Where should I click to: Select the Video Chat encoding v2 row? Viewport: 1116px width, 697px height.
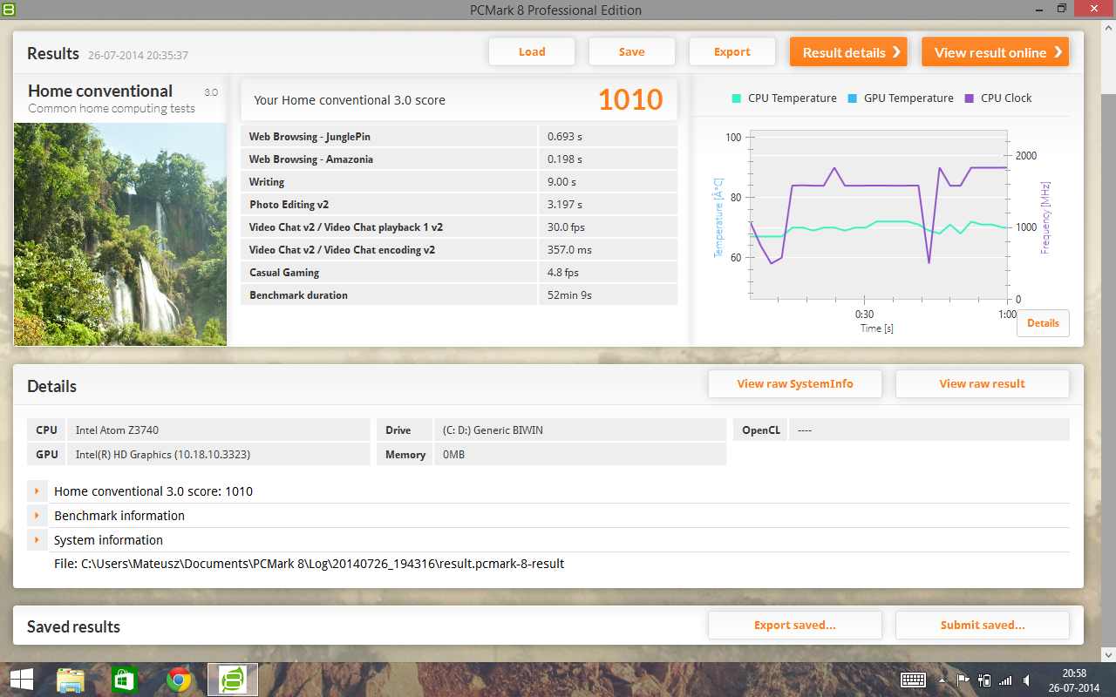point(459,250)
